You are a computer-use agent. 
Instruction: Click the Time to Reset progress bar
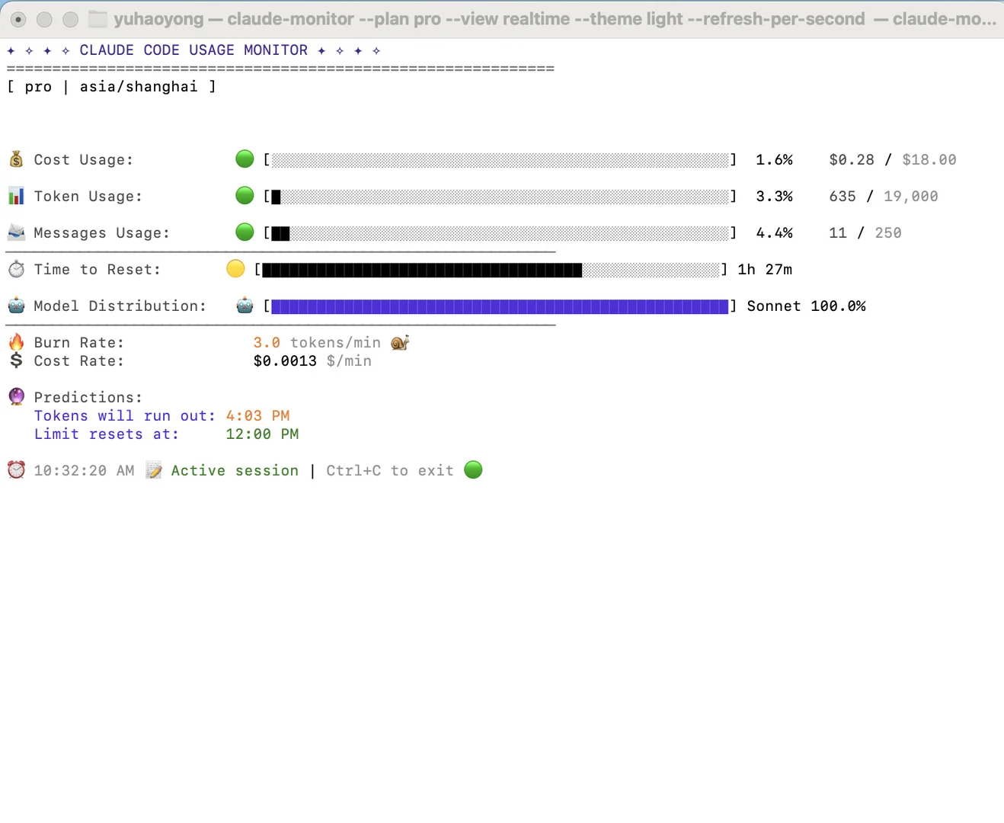coord(491,270)
